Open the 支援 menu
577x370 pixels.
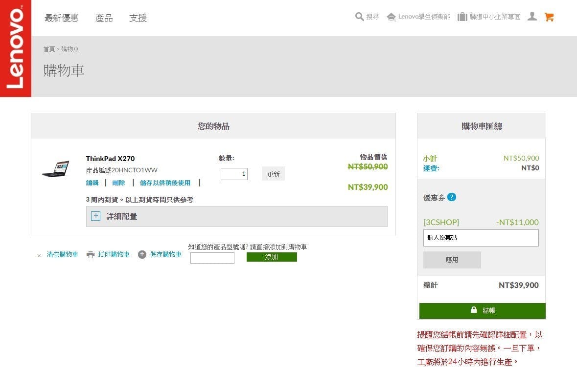click(138, 18)
